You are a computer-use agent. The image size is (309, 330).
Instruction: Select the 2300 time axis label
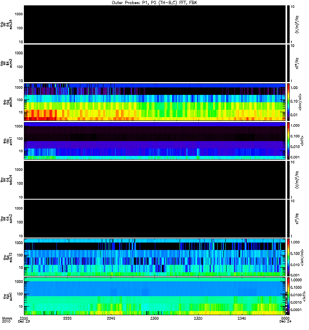(154, 318)
